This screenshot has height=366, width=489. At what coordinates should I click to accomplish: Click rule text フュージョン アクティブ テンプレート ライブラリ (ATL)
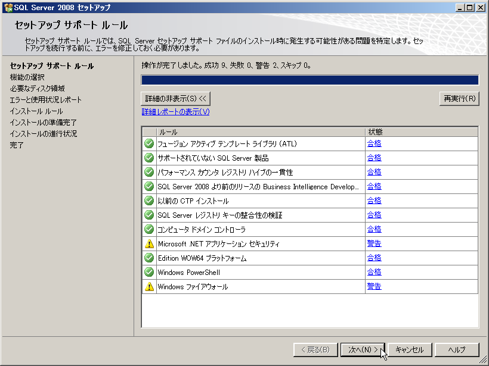[227, 144]
